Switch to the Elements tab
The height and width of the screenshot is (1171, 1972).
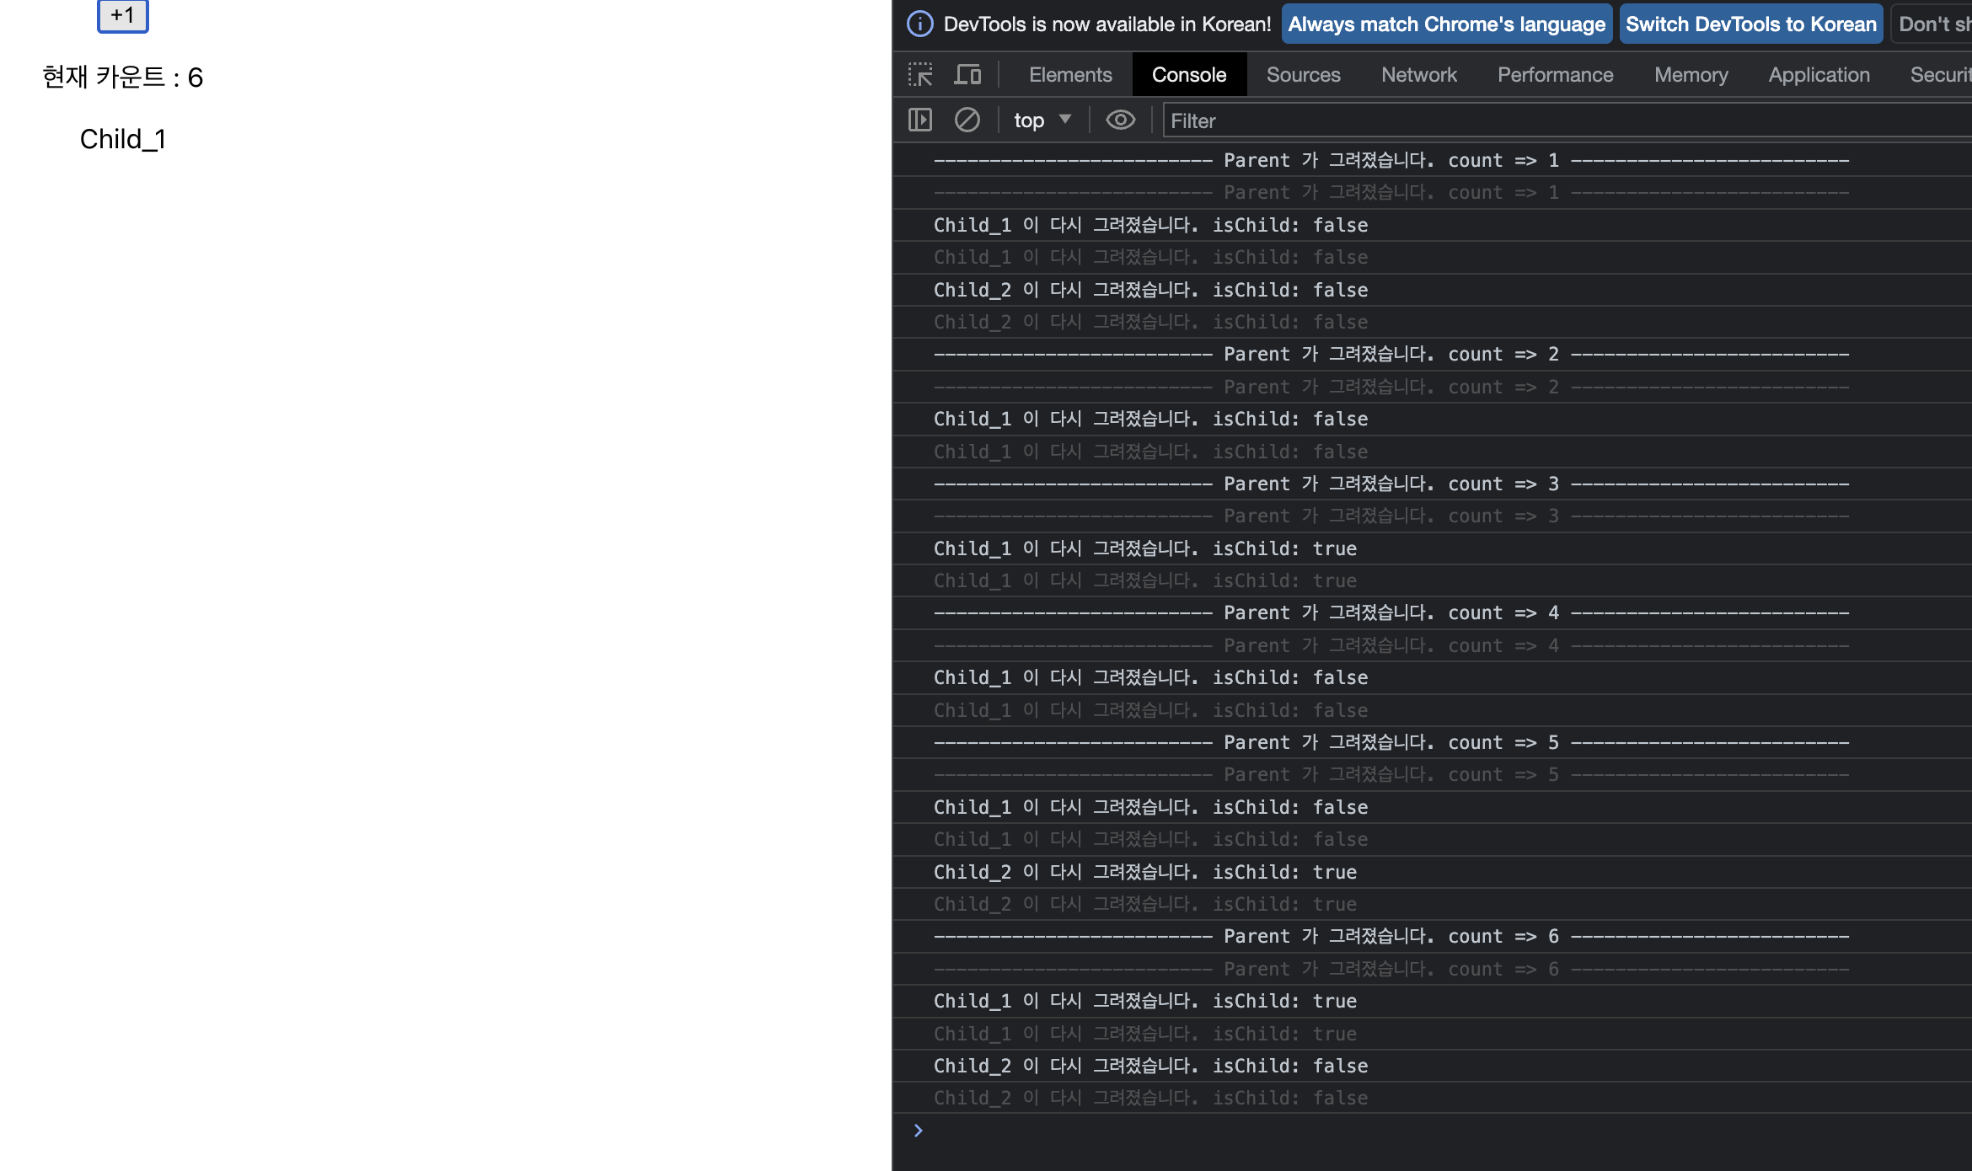coord(1070,75)
